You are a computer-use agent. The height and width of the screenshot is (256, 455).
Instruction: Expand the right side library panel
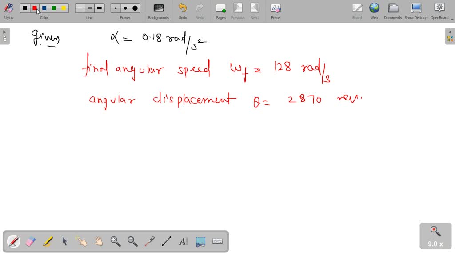click(450, 36)
